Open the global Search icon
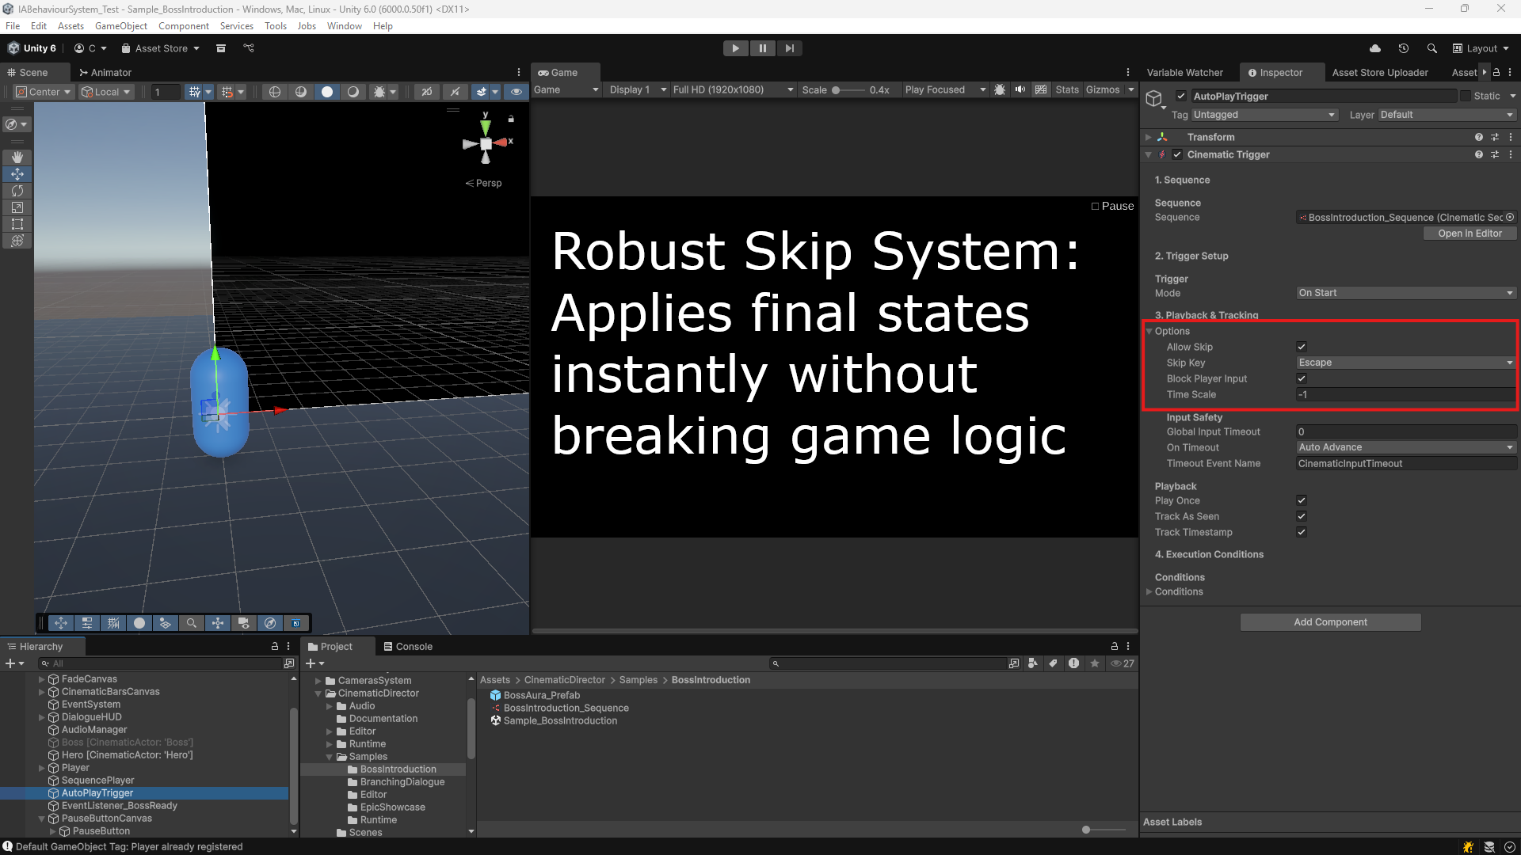The height and width of the screenshot is (855, 1521). [x=1431, y=48]
